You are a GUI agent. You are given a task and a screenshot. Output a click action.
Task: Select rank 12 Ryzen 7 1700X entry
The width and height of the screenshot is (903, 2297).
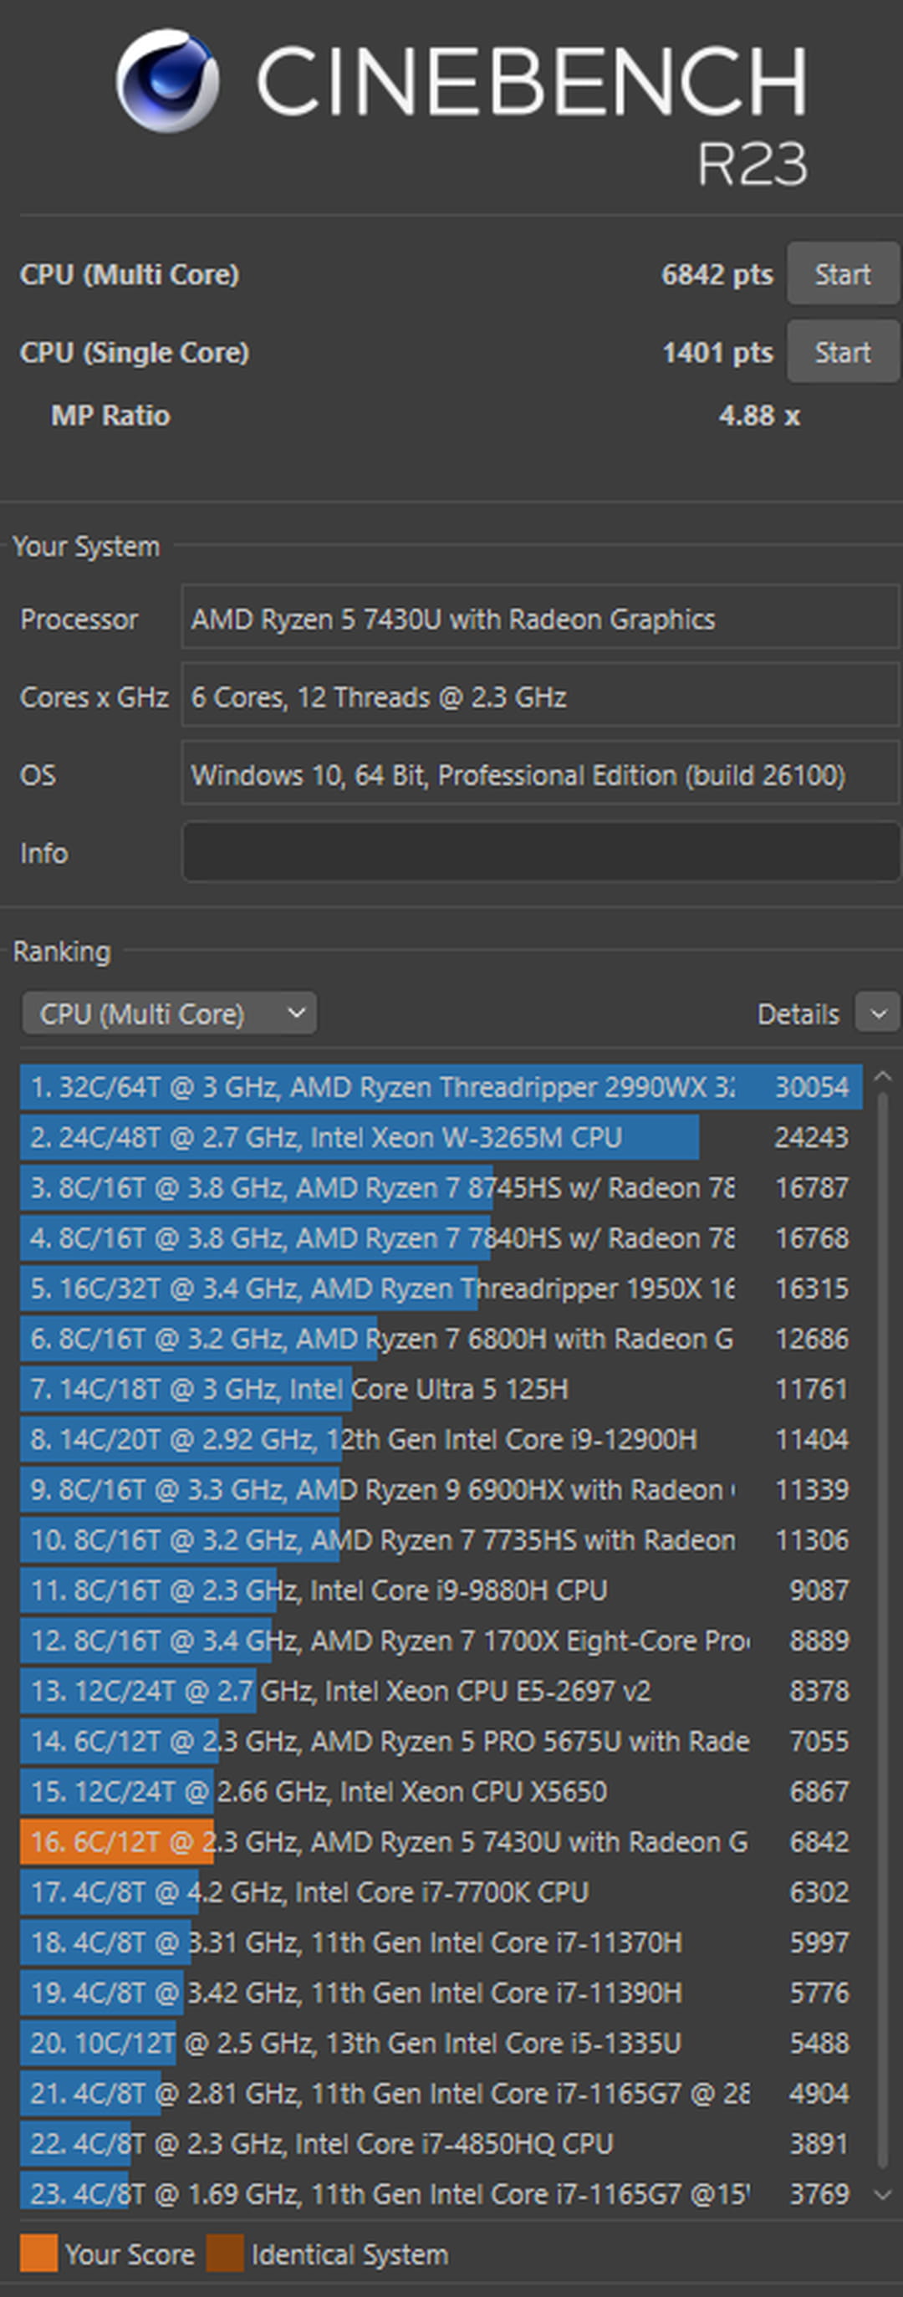pyautogui.click(x=441, y=1641)
